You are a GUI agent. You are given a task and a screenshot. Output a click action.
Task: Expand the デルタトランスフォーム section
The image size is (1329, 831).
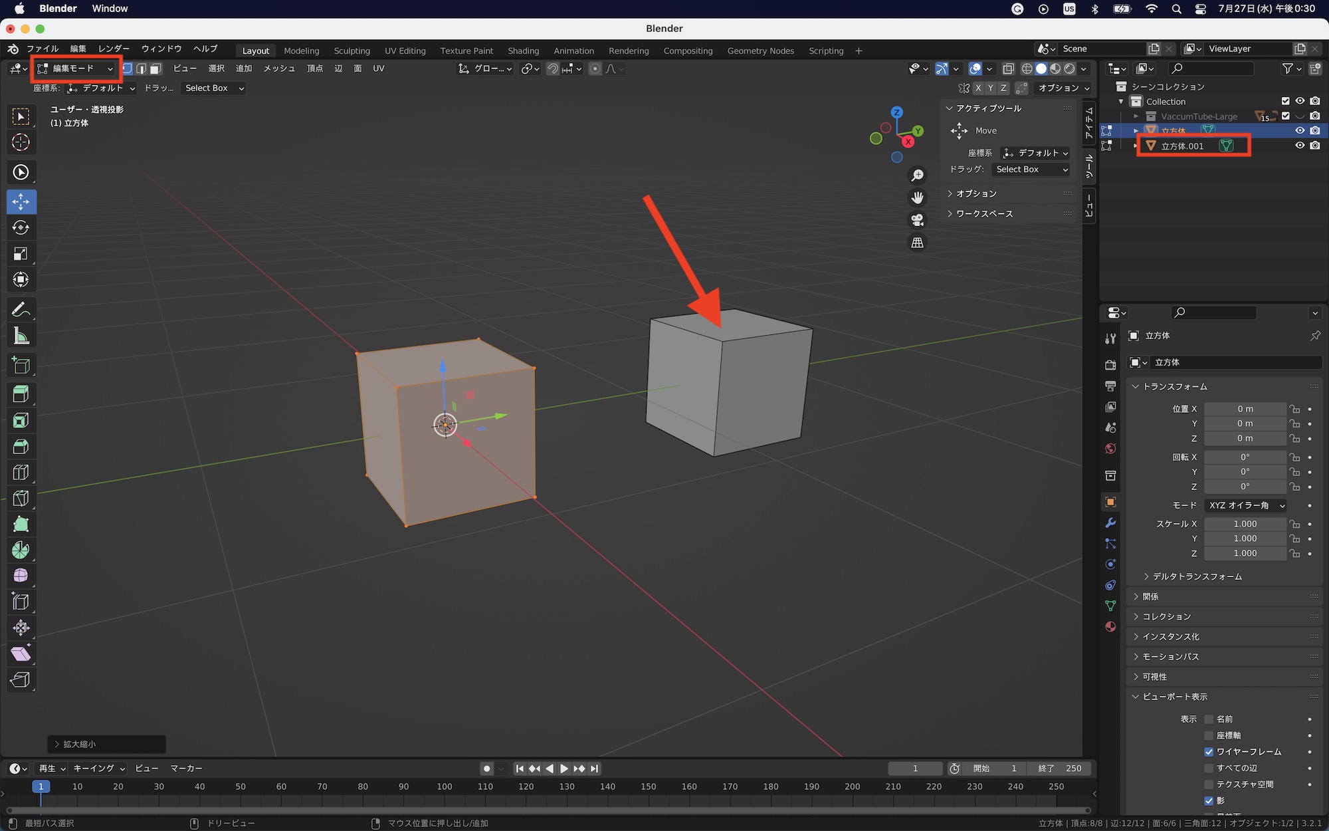tap(1197, 576)
